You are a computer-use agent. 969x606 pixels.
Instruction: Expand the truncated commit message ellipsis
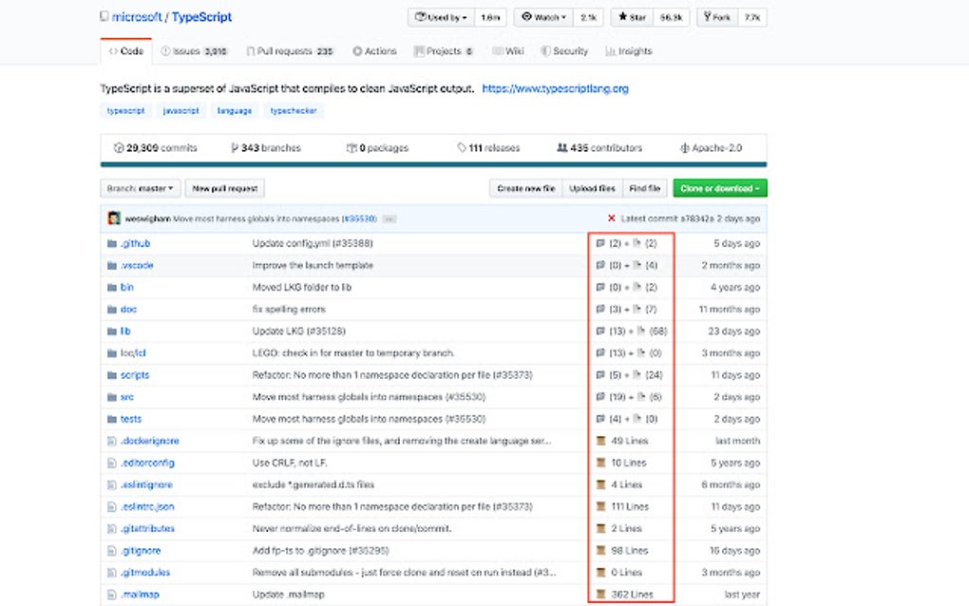point(388,218)
